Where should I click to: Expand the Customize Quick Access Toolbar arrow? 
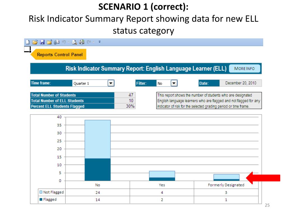(99, 42)
